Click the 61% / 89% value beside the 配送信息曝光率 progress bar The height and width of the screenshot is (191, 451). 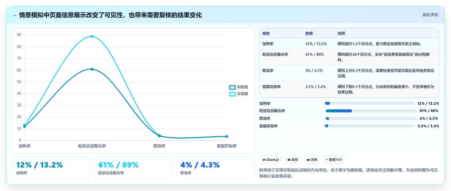coord(429,111)
